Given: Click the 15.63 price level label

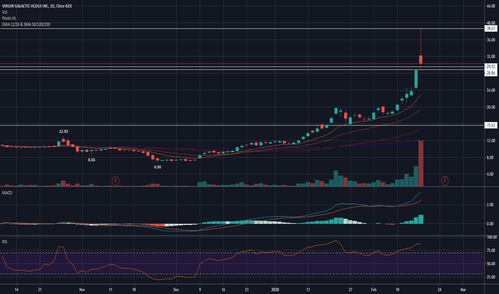Looking at the screenshot, I should click(491, 125).
